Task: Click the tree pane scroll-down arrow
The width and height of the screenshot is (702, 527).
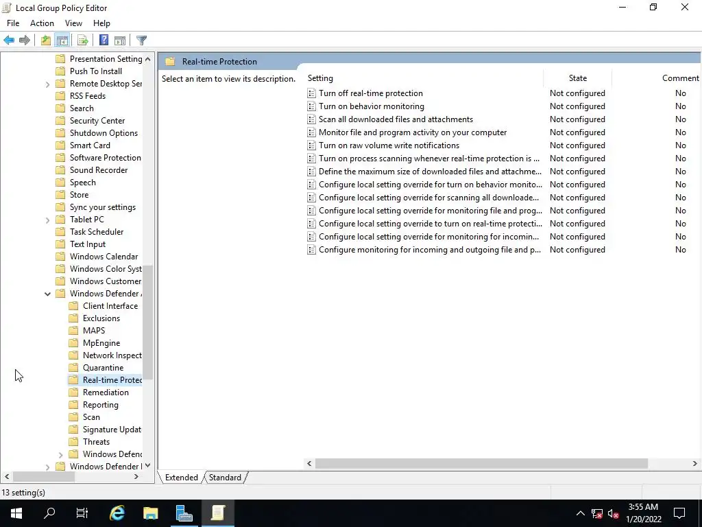Action: click(x=148, y=466)
